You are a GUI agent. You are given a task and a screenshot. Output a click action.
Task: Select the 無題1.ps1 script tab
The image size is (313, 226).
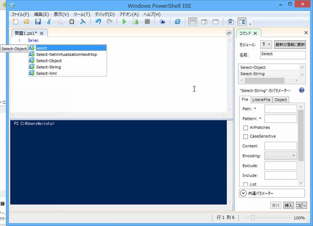25,33
